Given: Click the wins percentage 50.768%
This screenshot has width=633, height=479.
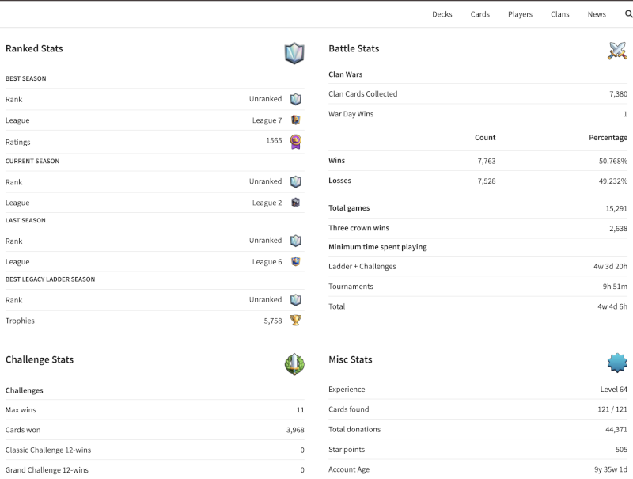Looking at the screenshot, I should pos(613,162).
